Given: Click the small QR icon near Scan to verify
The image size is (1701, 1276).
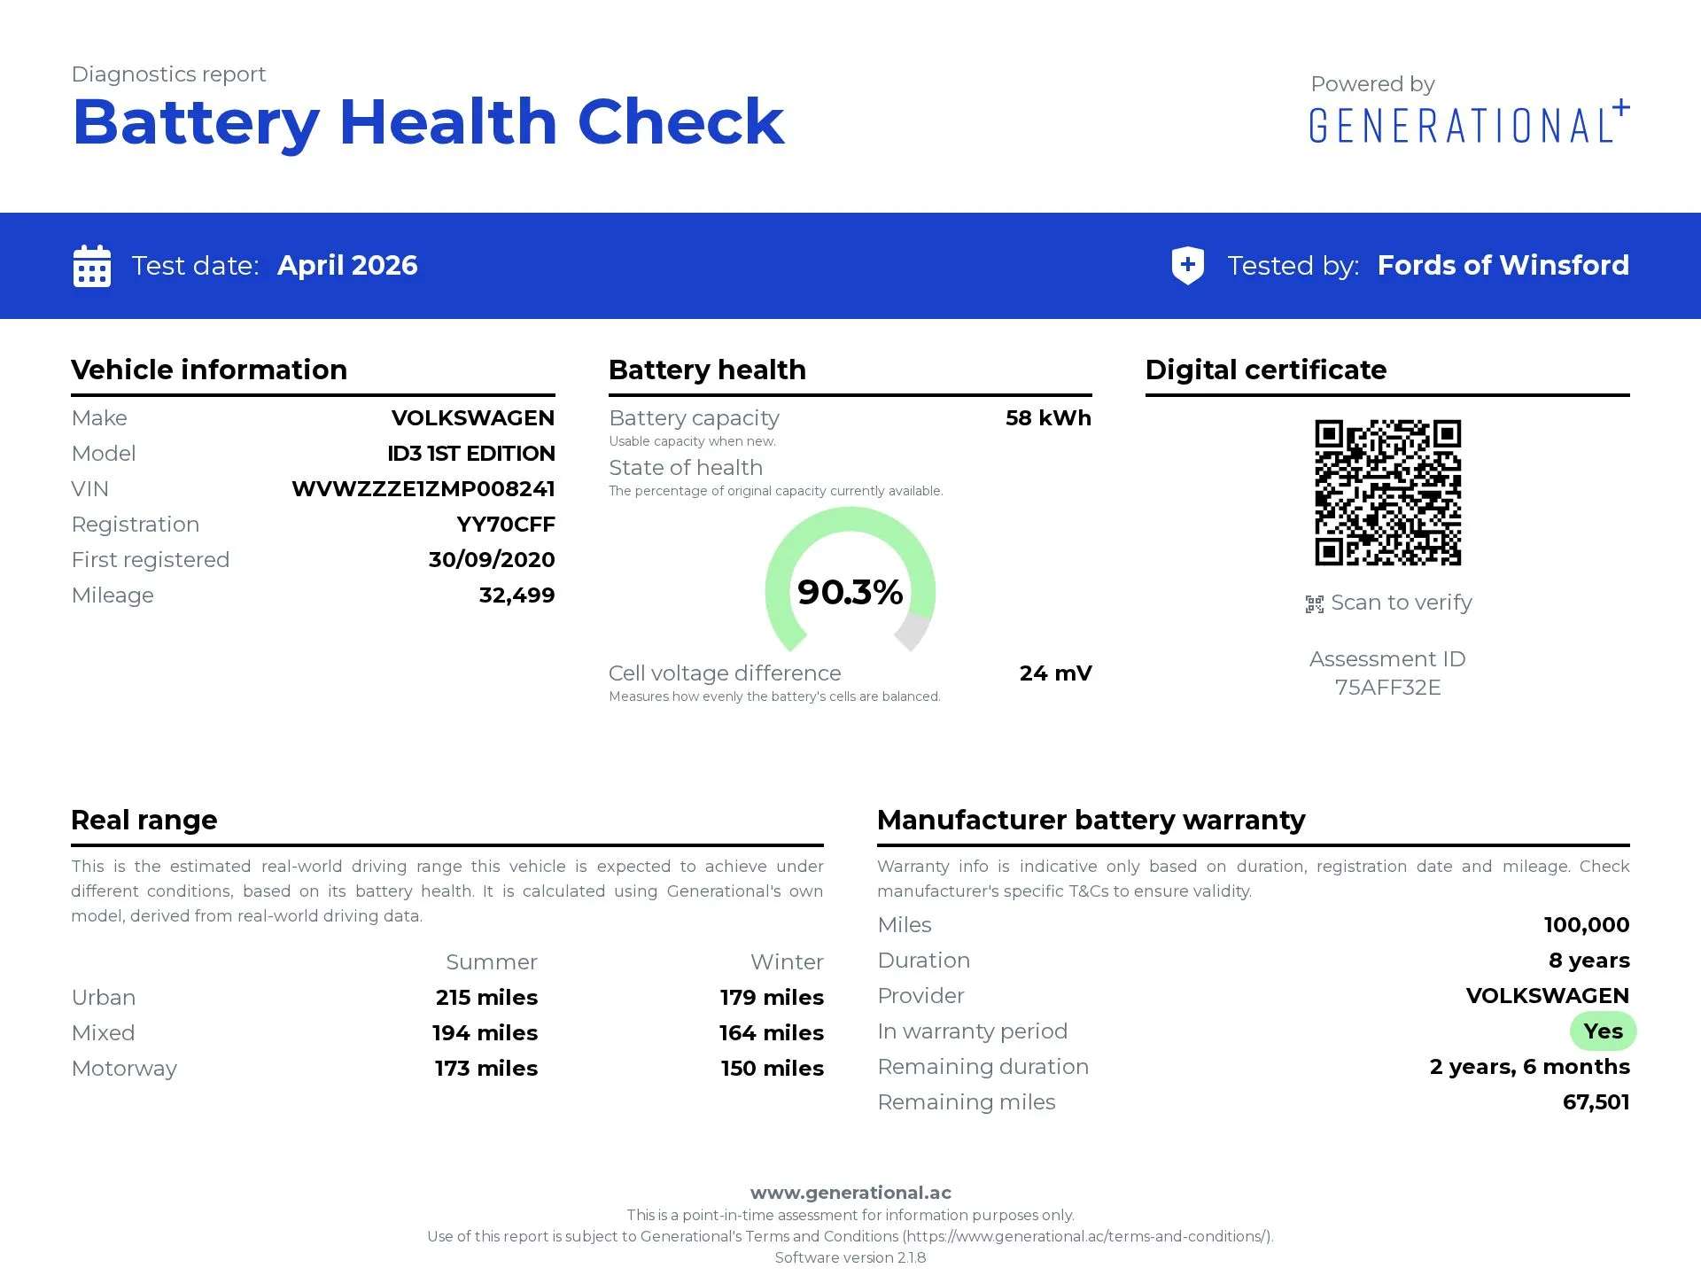Looking at the screenshot, I should click(x=1315, y=604).
